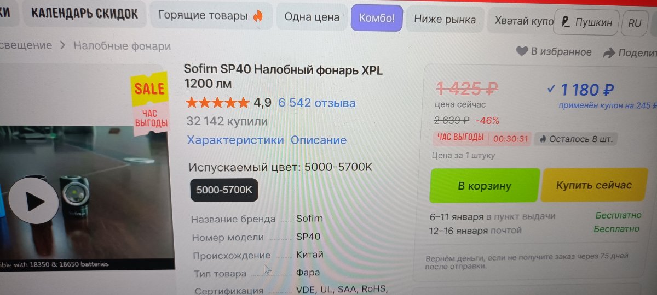Open the Пушкин city selector
The height and width of the screenshot is (295, 657).
[x=587, y=23]
